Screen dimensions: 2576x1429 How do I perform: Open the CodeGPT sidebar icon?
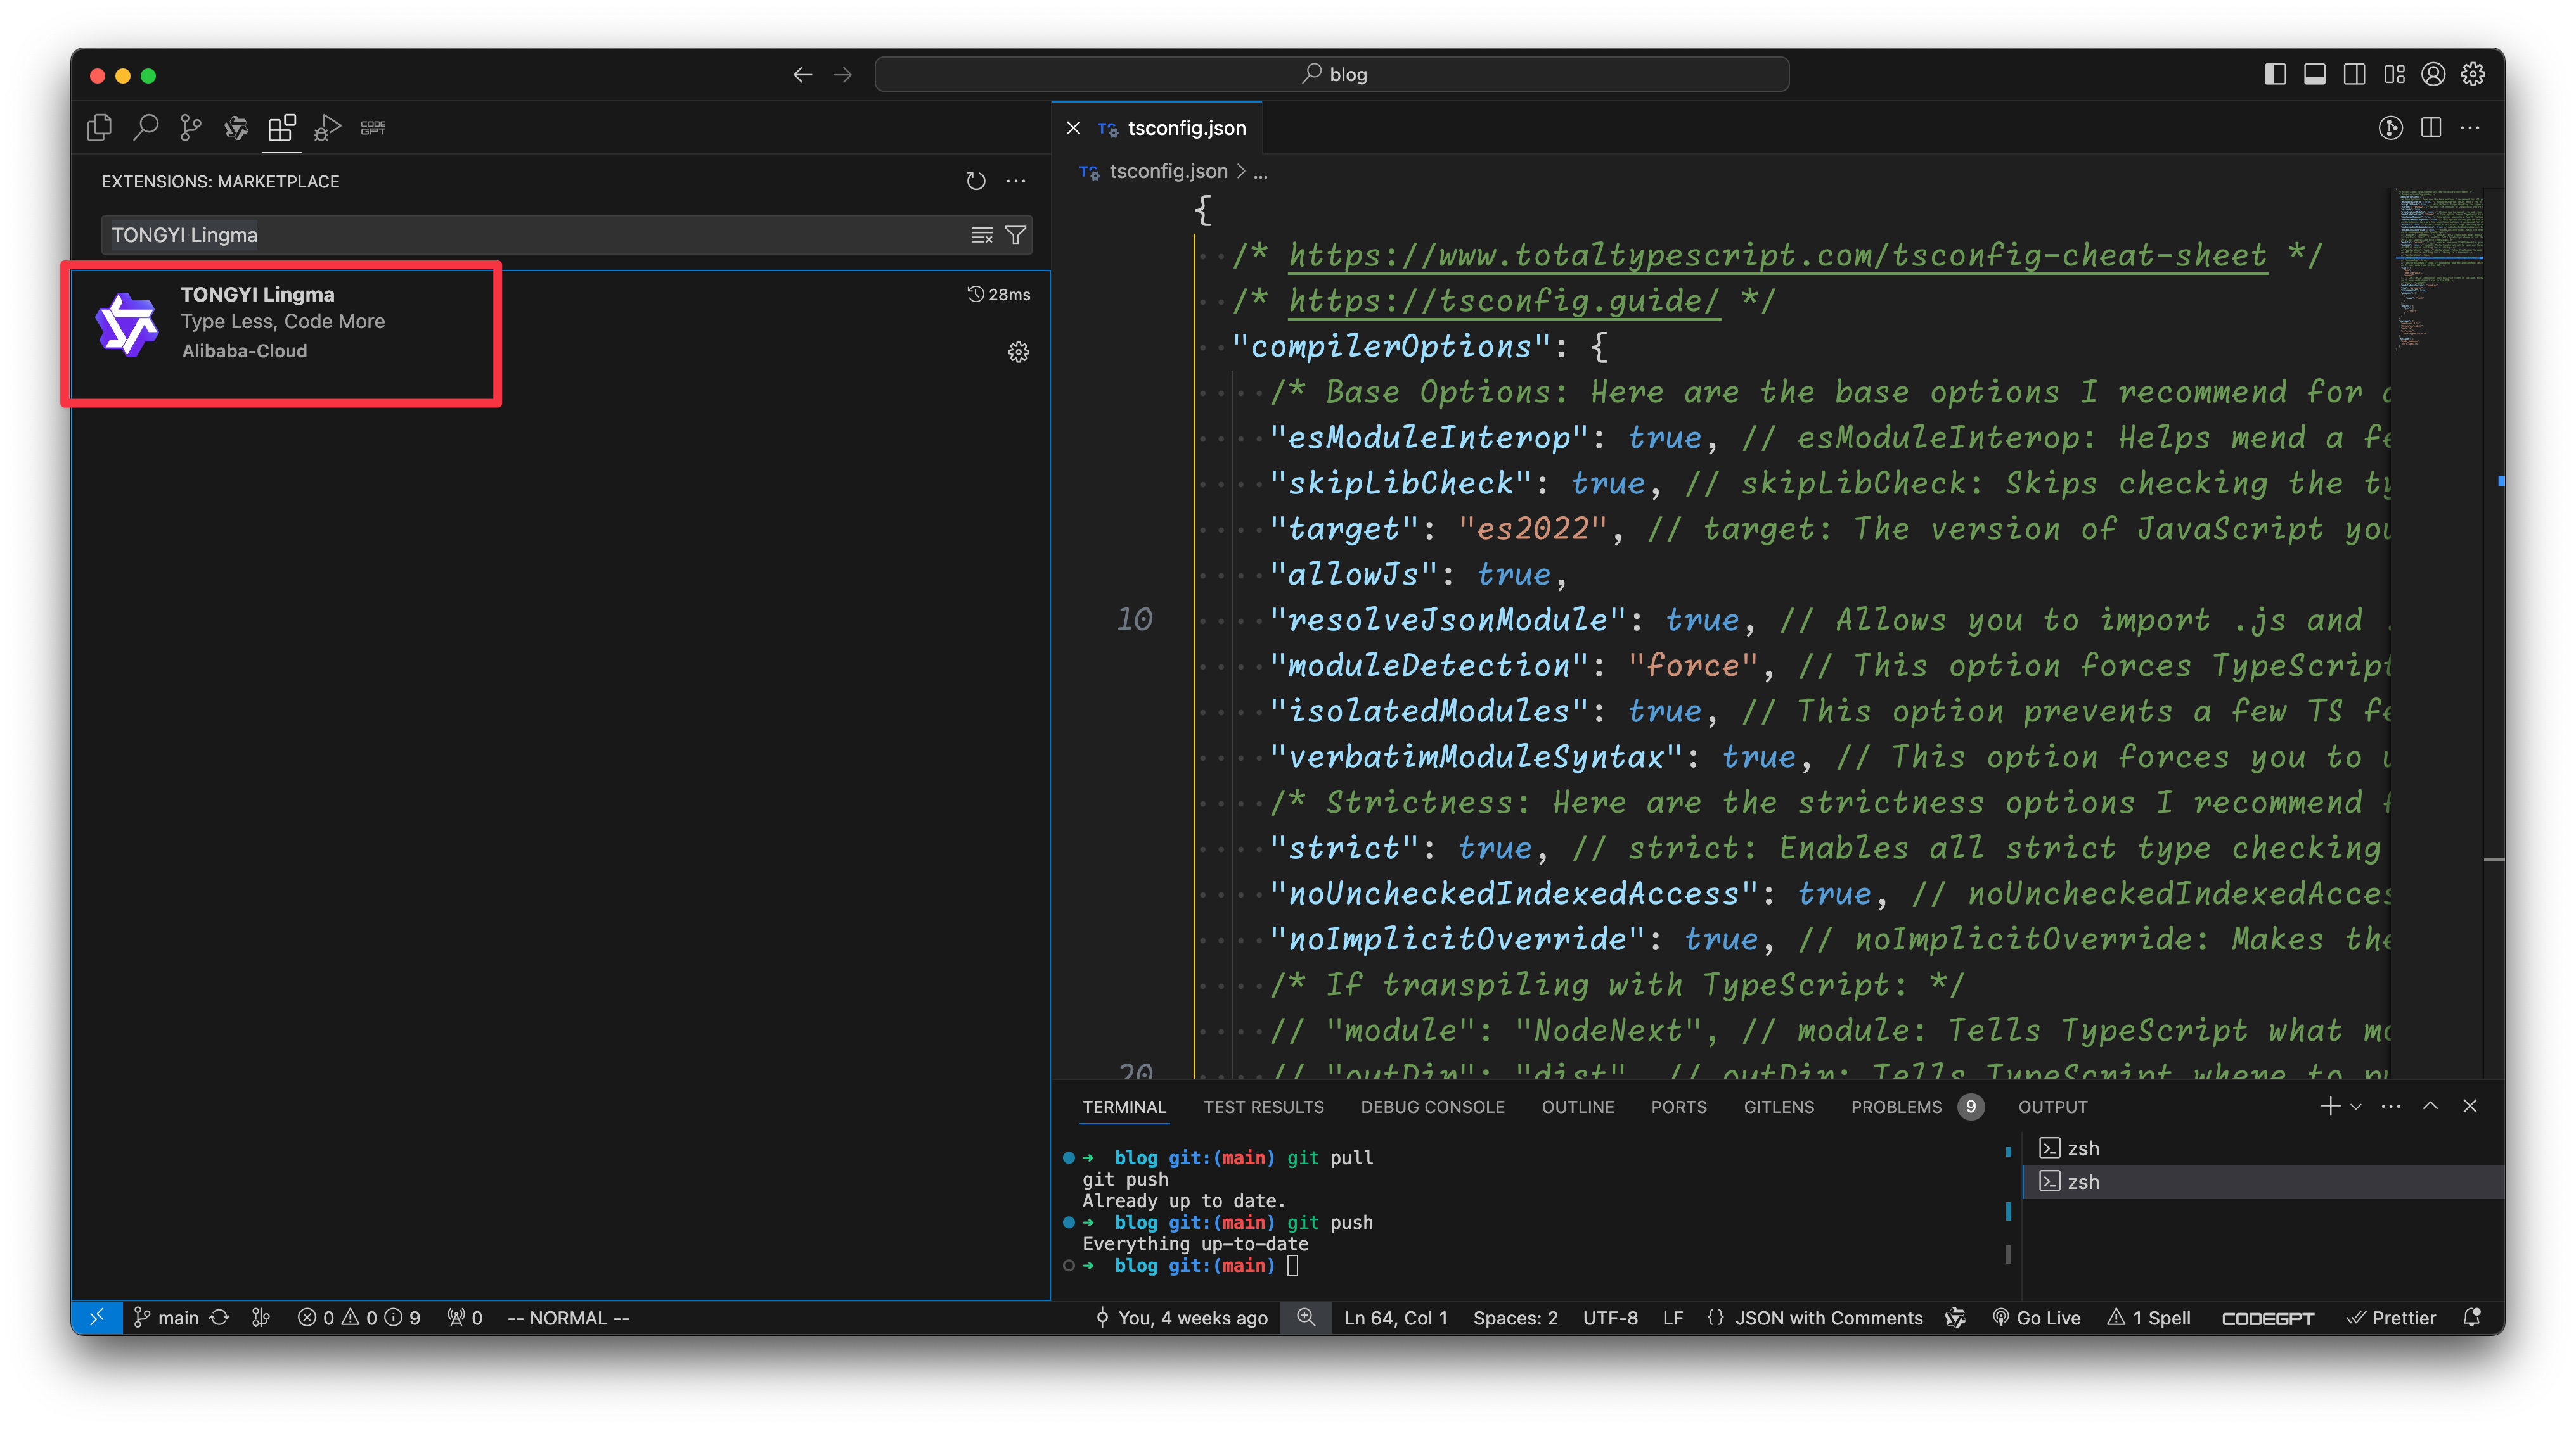coord(373,128)
